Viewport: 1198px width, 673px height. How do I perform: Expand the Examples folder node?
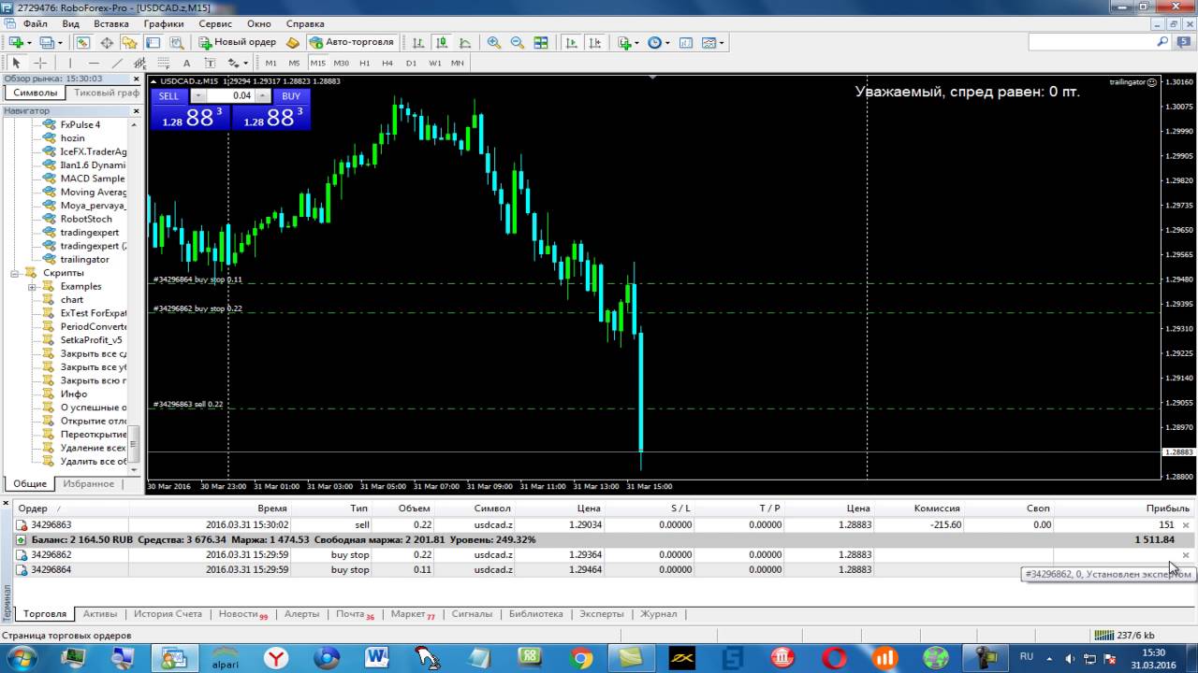point(33,287)
